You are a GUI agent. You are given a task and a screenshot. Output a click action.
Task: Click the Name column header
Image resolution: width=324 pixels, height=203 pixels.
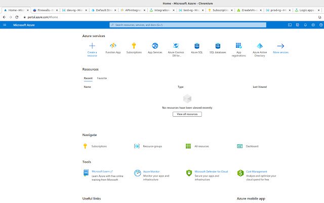(87, 87)
